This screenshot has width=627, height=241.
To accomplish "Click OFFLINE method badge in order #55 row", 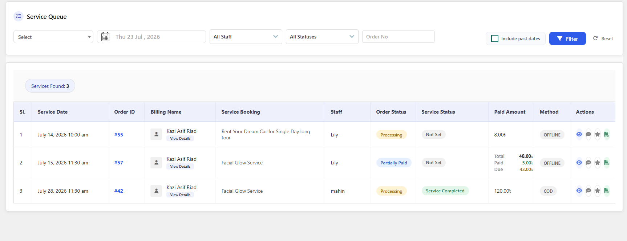I will coord(552,135).
